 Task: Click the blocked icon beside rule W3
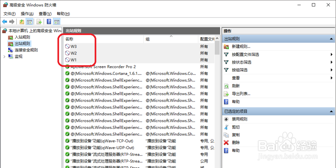pyautogui.click(x=68, y=46)
